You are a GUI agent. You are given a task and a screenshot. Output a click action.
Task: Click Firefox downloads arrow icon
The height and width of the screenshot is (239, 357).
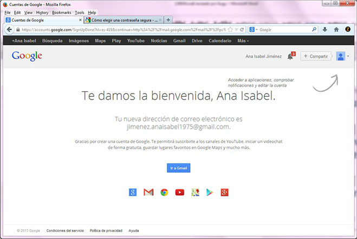(x=325, y=29)
